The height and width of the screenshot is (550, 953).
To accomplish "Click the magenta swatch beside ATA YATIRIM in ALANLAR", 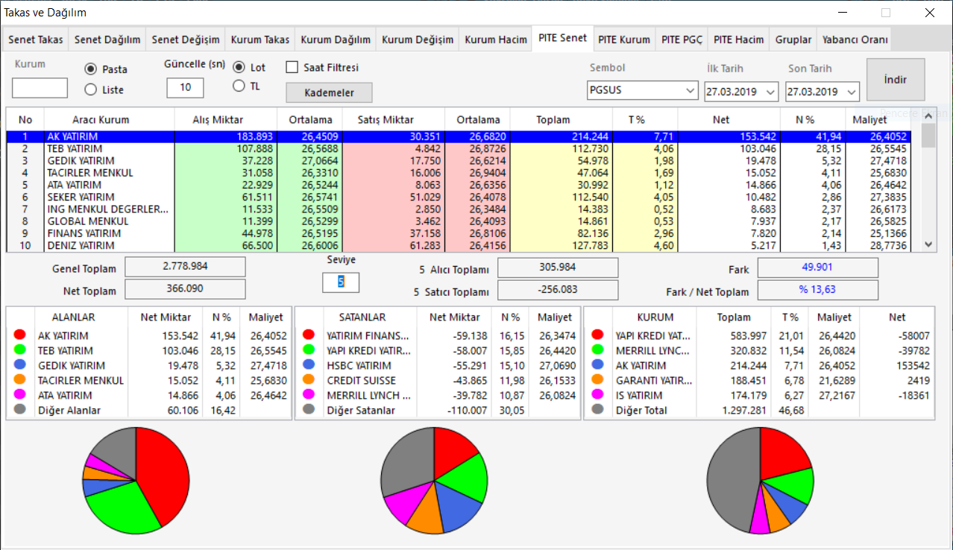I will tap(20, 395).
